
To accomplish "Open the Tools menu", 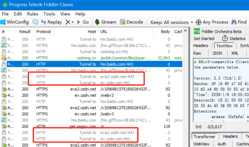I will [49, 14].
